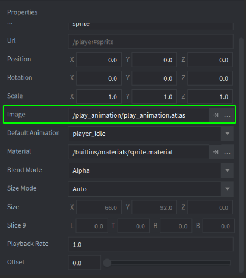Screen dimensions: 246x278
Task: Click the Material path text field
Action: 138,152
